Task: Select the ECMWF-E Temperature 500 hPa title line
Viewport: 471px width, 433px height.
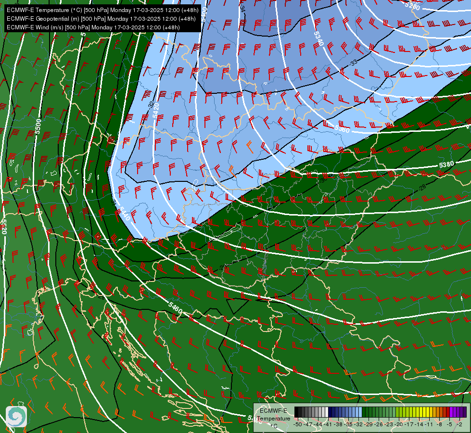Action: point(102,10)
